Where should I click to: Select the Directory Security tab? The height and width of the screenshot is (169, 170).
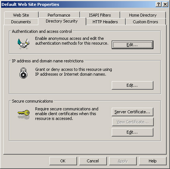tap(62, 21)
